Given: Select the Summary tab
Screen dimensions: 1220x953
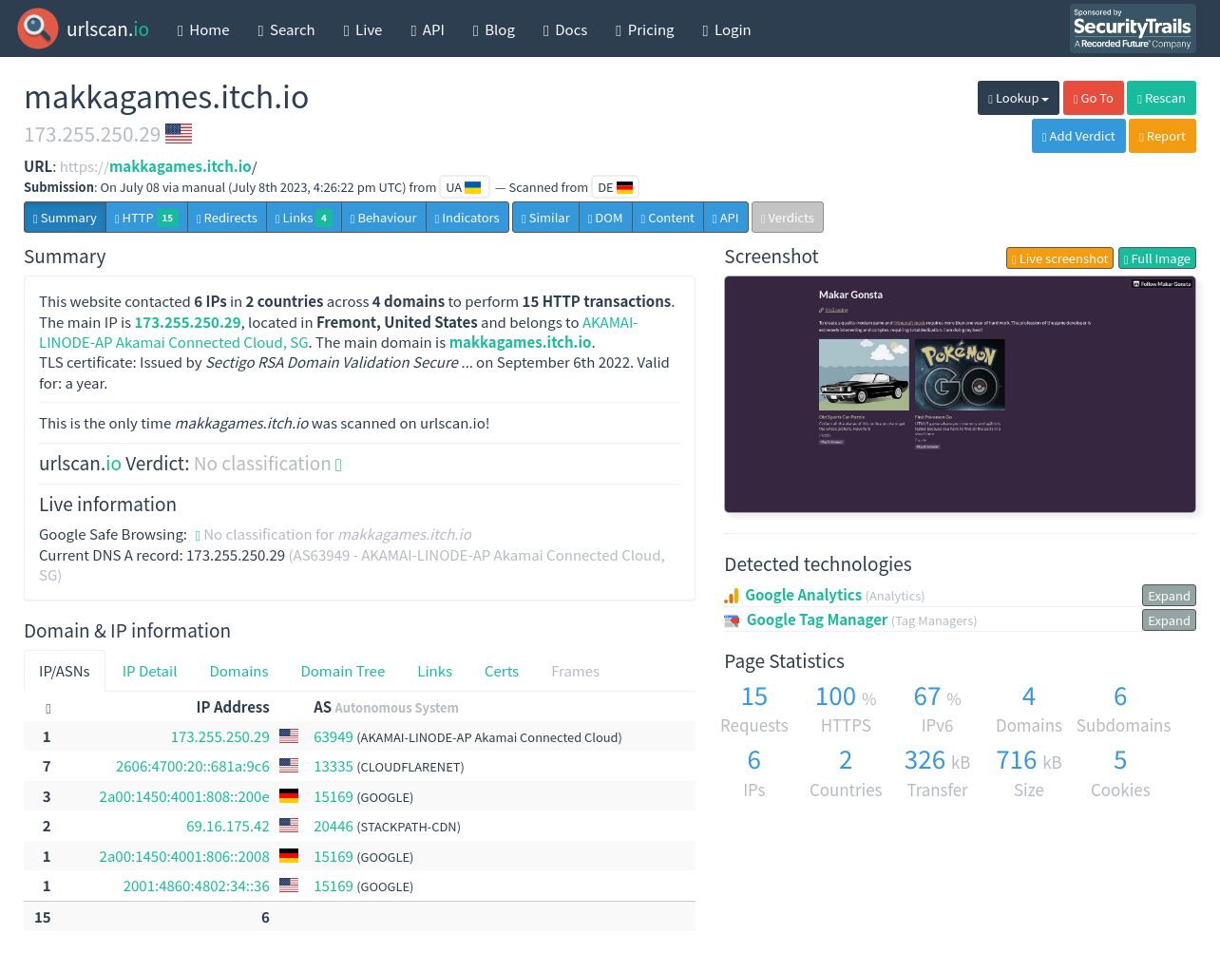Looking at the screenshot, I should [x=65, y=218].
